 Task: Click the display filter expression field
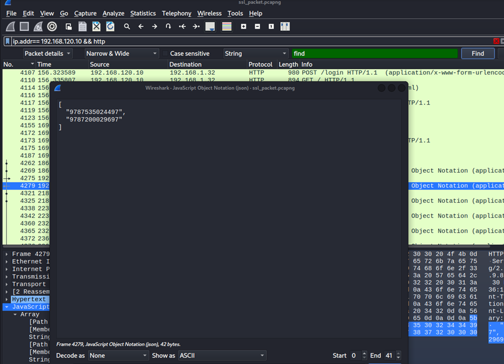(x=252, y=41)
